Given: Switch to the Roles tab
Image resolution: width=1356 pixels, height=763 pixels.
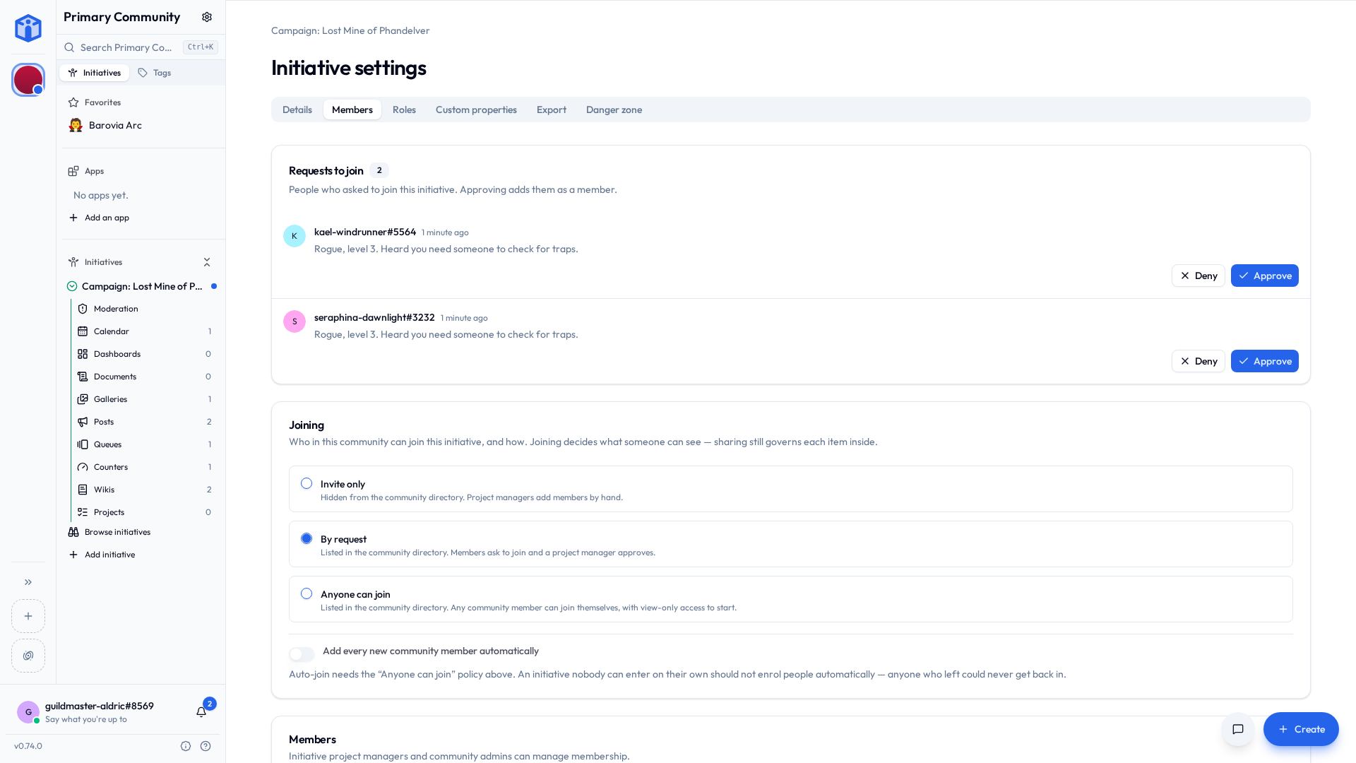Looking at the screenshot, I should 404,110.
